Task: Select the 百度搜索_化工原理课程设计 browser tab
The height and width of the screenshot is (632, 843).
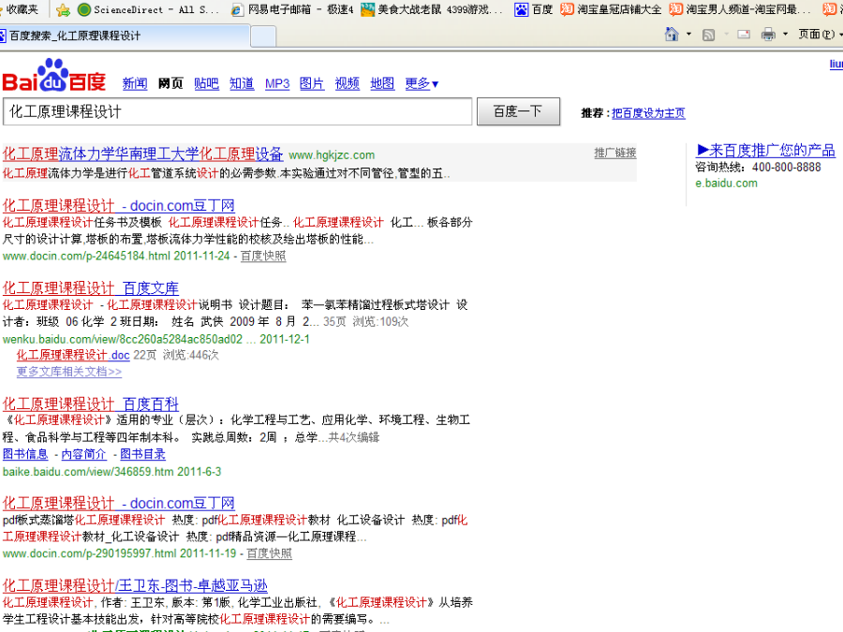Action: tap(125, 36)
